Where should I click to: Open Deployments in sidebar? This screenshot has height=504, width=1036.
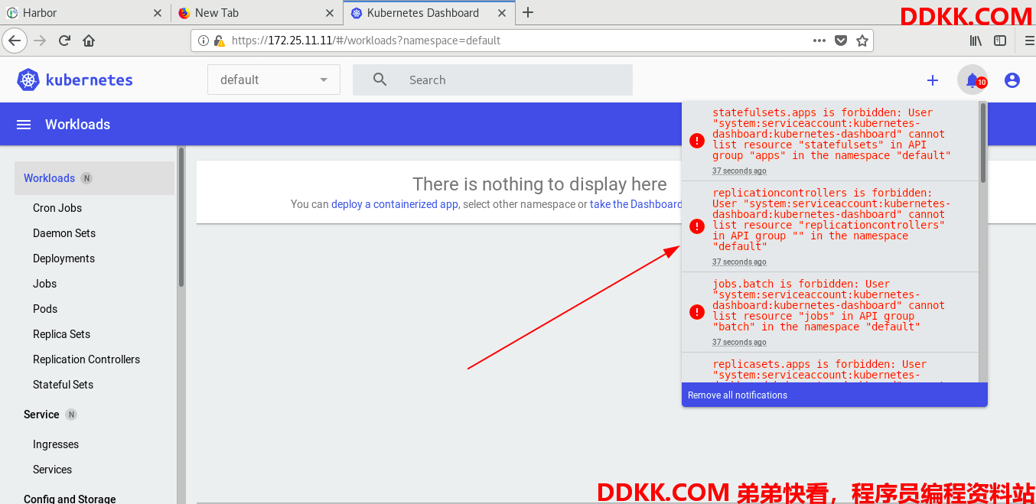64,259
